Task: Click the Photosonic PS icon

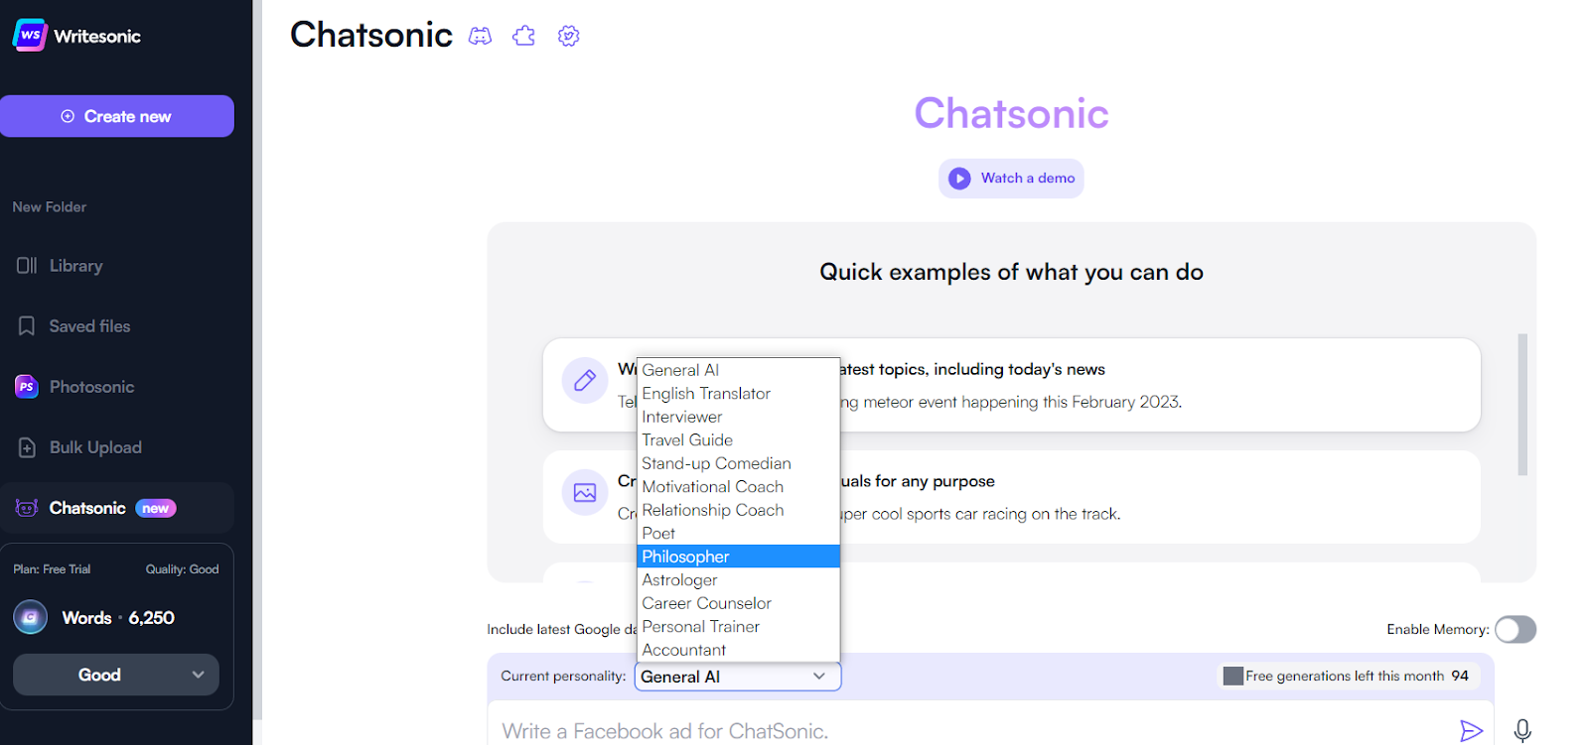Action: (x=27, y=387)
